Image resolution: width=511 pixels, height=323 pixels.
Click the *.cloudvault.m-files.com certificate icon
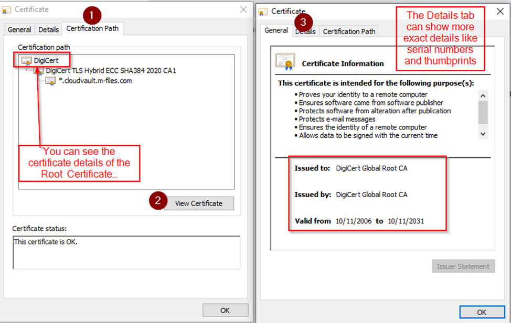click(x=50, y=81)
